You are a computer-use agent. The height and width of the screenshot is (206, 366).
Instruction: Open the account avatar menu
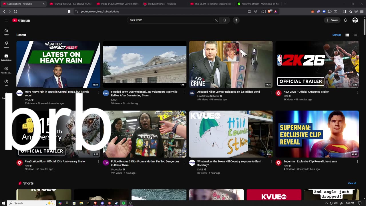(x=355, y=20)
